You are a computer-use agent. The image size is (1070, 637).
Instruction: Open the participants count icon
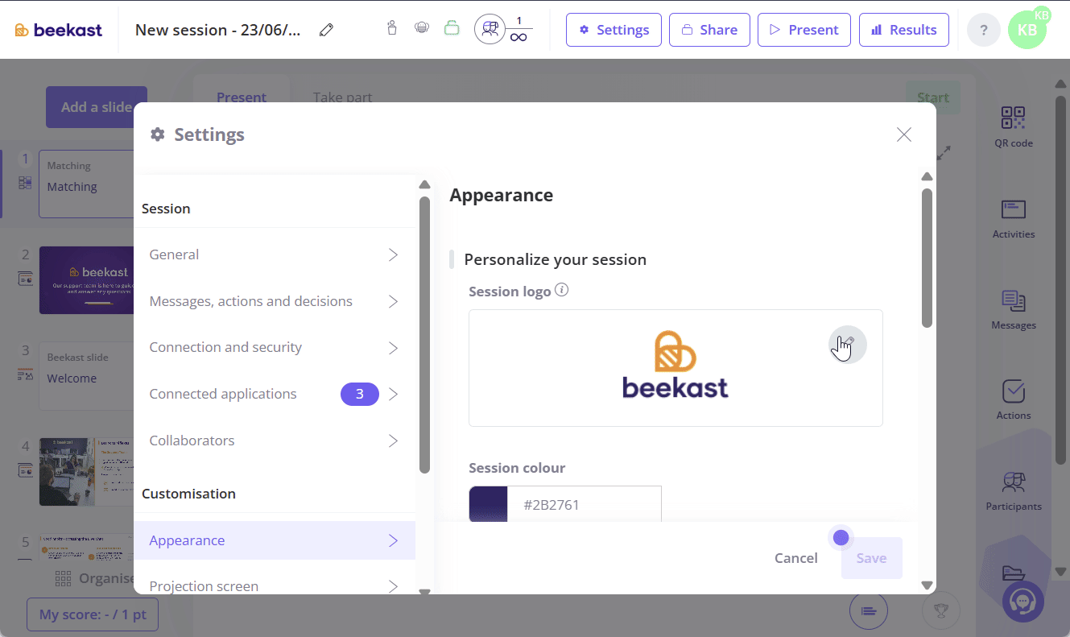click(x=490, y=29)
